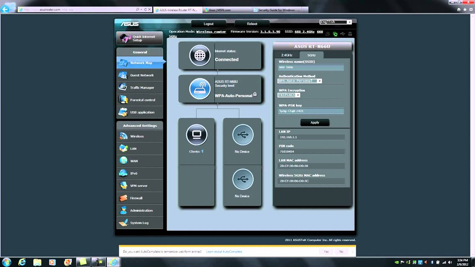475x267 pixels.
Task: Click the Wireless name SSID field
Action: coord(311,67)
